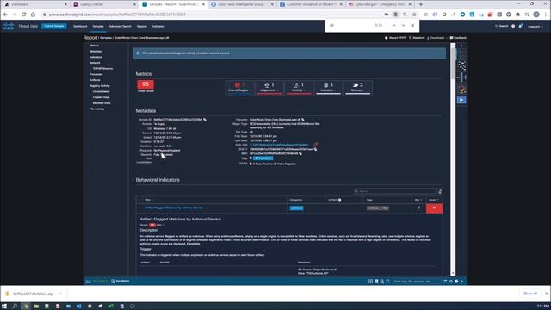The image size is (551, 310).
Task: Click Show all in the downloads bar
Action: tap(530, 294)
